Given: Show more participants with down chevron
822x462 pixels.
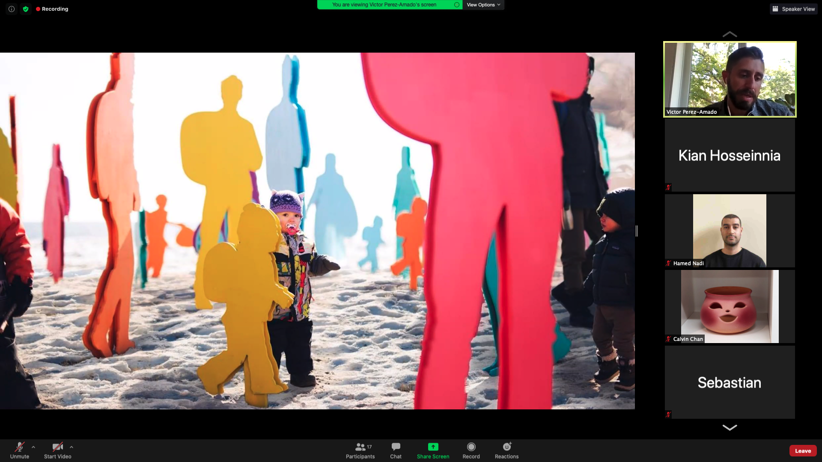Looking at the screenshot, I should point(730,427).
